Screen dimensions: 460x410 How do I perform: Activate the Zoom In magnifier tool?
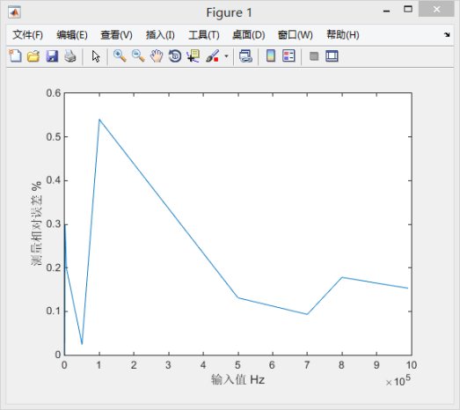coord(120,55)
